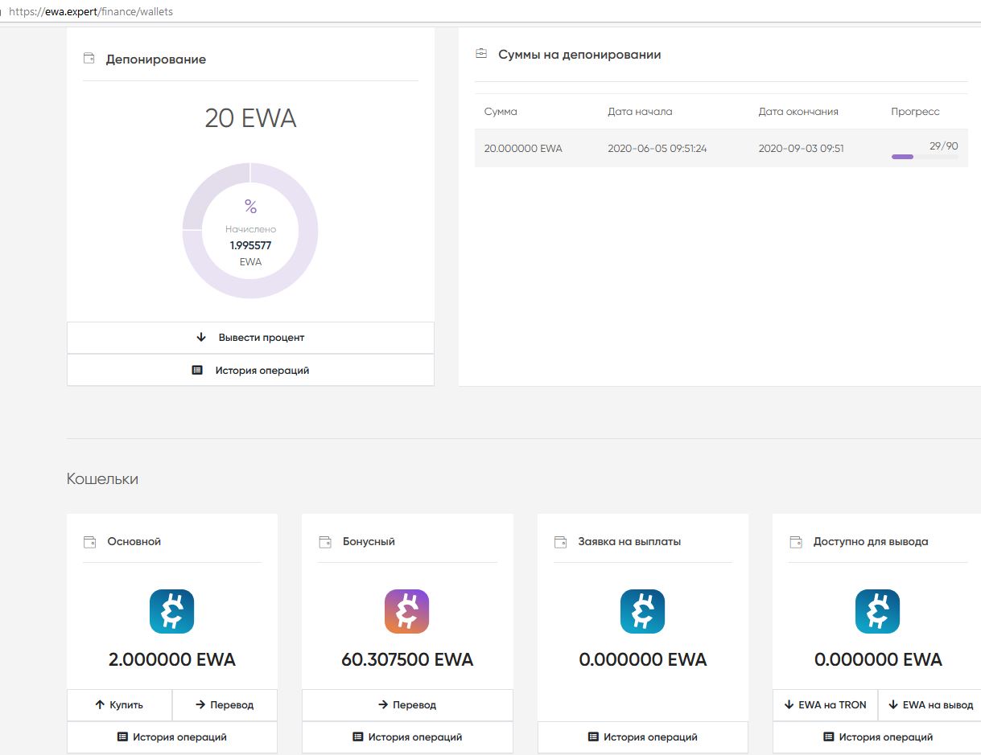Click the briefcase icon beside Суммы на депонировании

pos(481,55)
